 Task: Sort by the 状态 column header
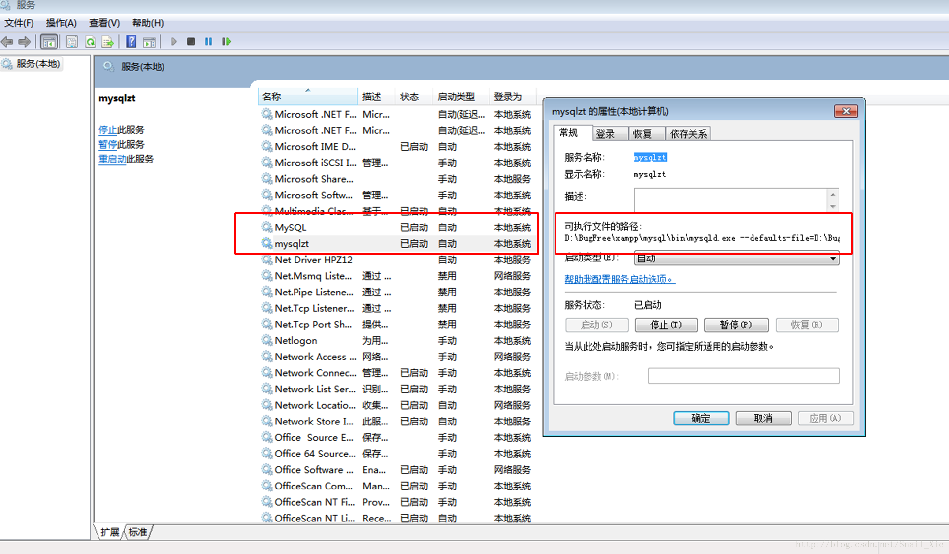(414, 96)
